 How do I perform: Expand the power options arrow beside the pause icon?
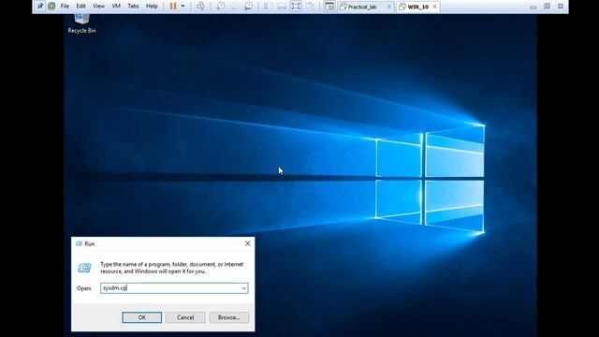pyautogui.click(x=183, y=7)
